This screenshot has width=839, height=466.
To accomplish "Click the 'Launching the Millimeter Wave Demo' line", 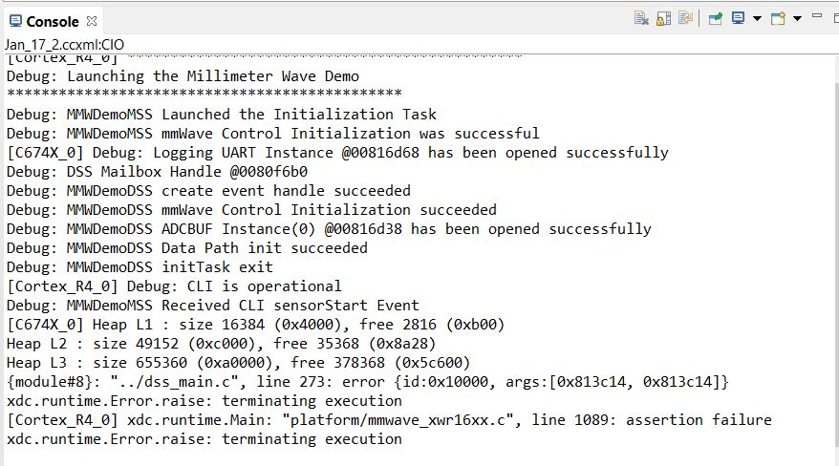I will click(183, 76).
